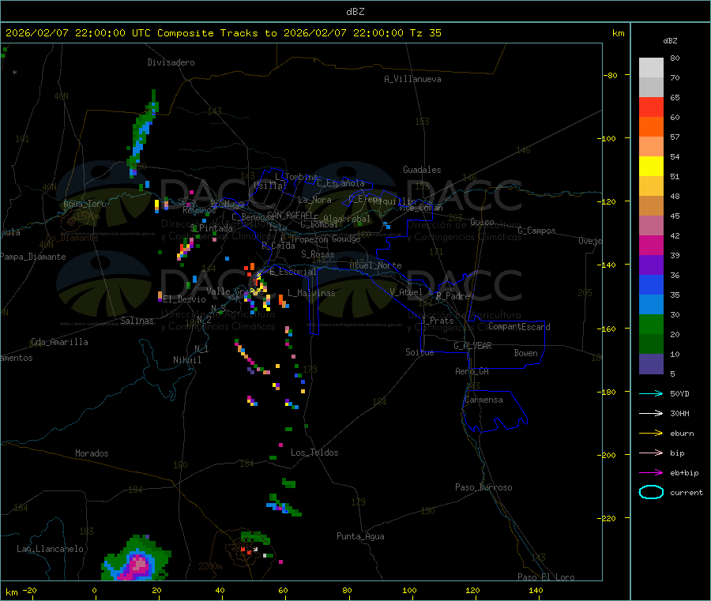The image size is (711, 601).
Task: Click the SAN_RAFAEL map label
Action: pos(290,215)
